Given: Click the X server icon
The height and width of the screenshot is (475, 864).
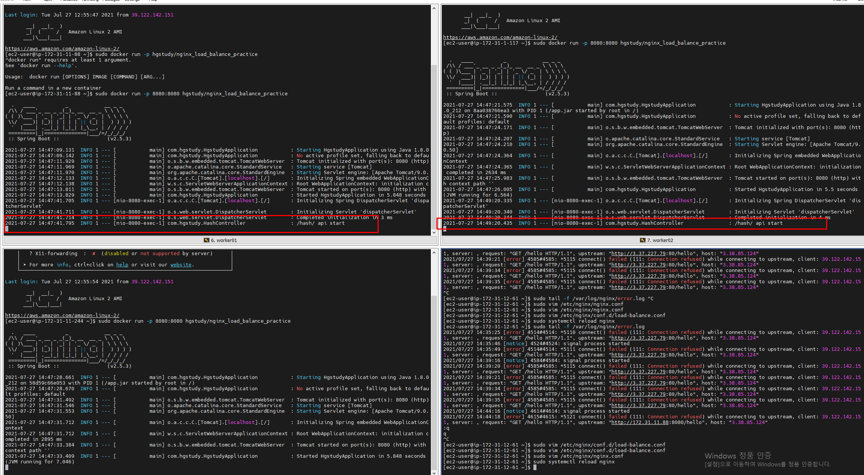Looking at the screenshot, I should [x=840, y=1].
